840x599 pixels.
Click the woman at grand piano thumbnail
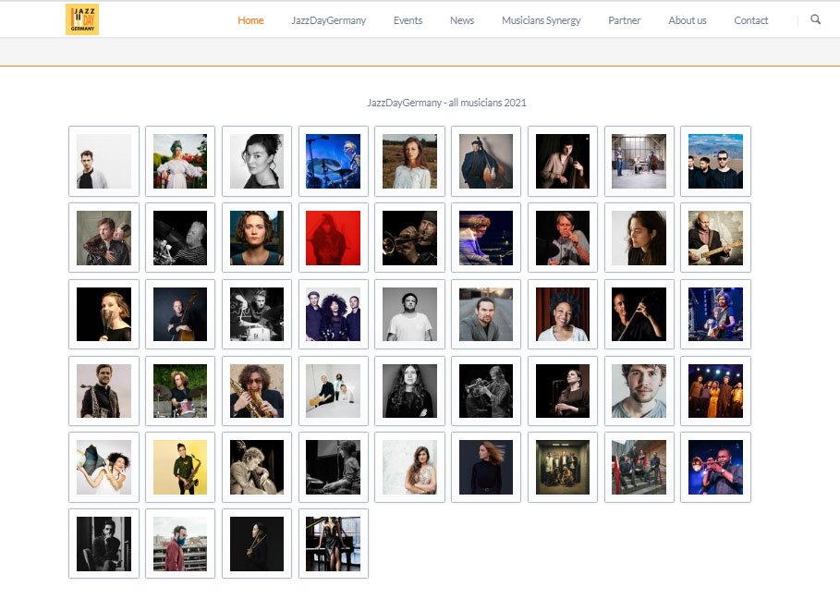pyautogui.click(x=334, y=544)
